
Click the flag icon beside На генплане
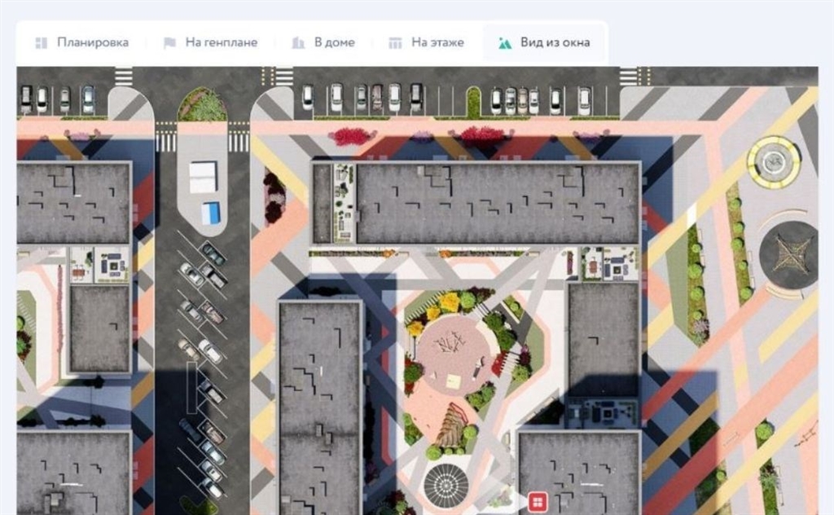pos(169,42)
